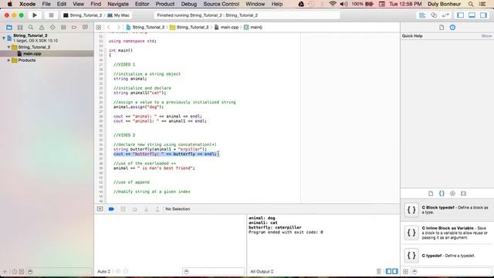Open the Auto variables scope dropdown
The width and height of the screenshot is (494, 278).
[104, 271]
